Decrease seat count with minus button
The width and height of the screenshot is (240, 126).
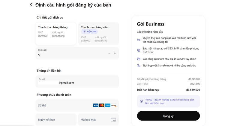pyautogui.click(x=109, y=53)
